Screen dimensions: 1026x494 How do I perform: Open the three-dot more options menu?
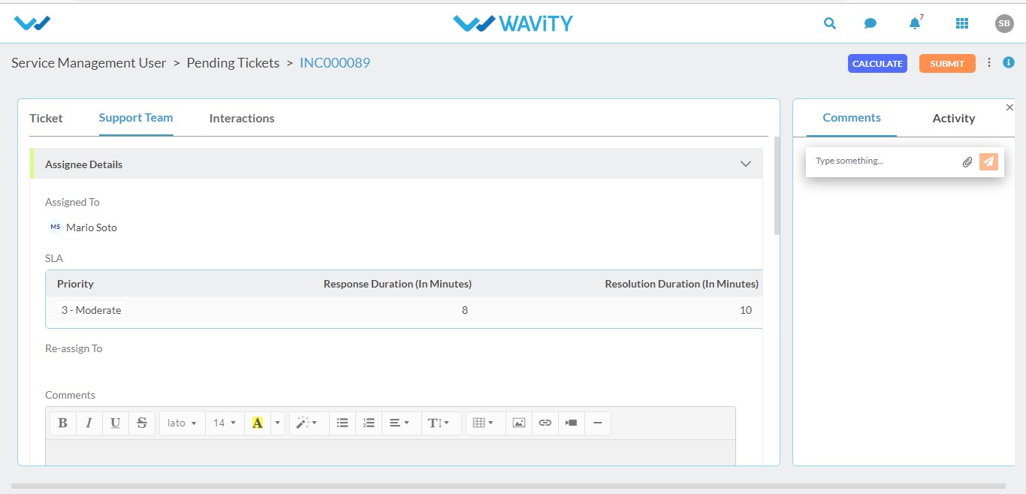[x=989, y=63]
